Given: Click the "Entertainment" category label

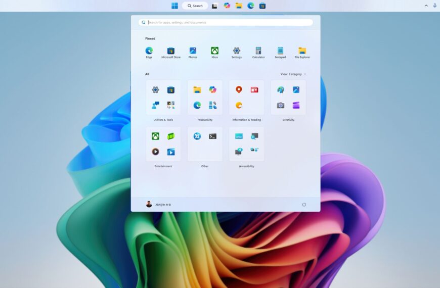Looking at the screenshot, I should coord(163,166).
